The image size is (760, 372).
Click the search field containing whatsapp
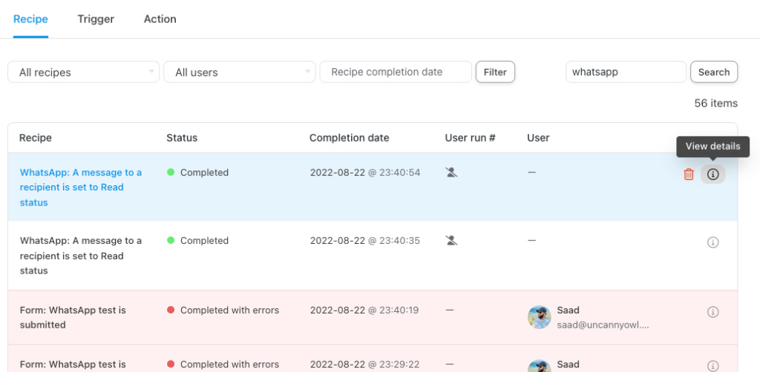click(625, 72)
